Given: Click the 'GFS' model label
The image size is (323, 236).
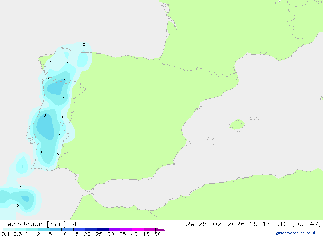Looking at the screenshot, I should 77,224.
